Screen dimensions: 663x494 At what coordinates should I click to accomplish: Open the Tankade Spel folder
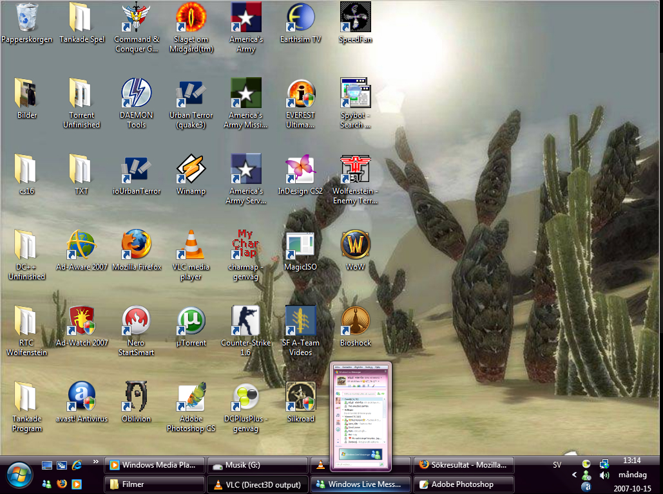tap(82, 17)
